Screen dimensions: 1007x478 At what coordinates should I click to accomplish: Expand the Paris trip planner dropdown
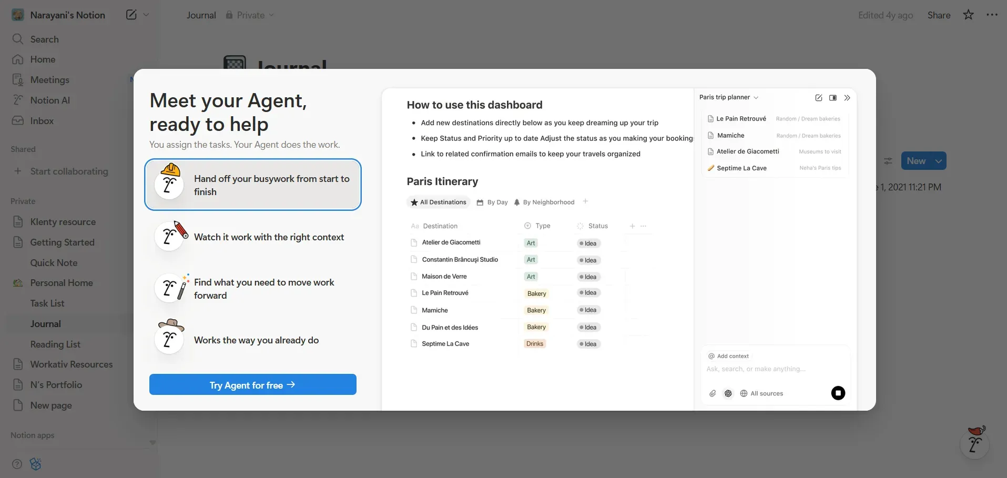point(756,97)
